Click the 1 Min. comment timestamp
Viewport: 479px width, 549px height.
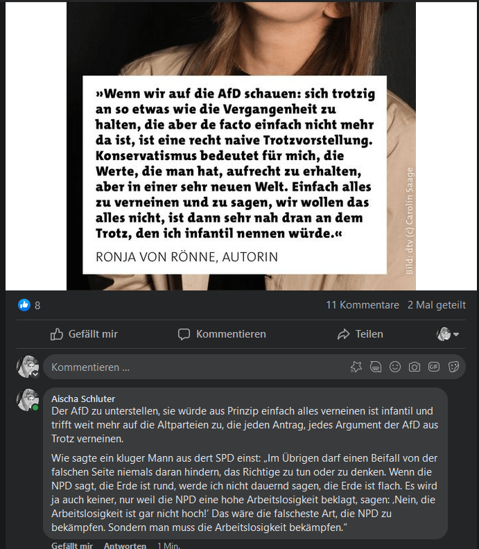coord(168,545)
